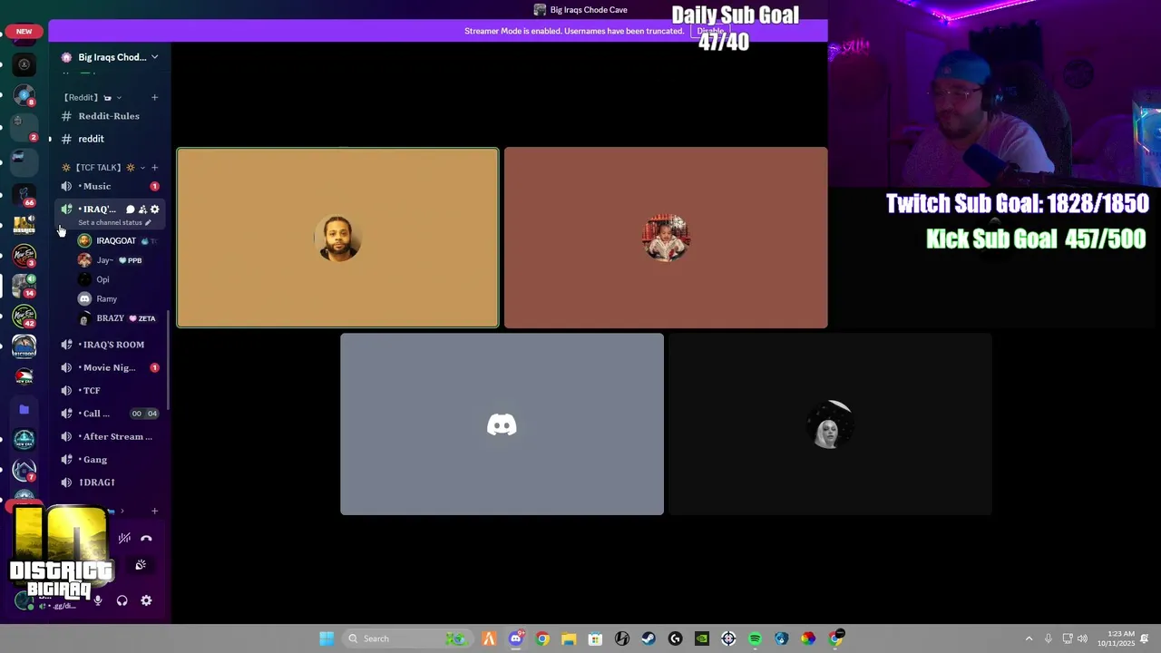
Task: Open the noise suppression waveform icon
Action: pyautogui.click(x=124, y=539)
